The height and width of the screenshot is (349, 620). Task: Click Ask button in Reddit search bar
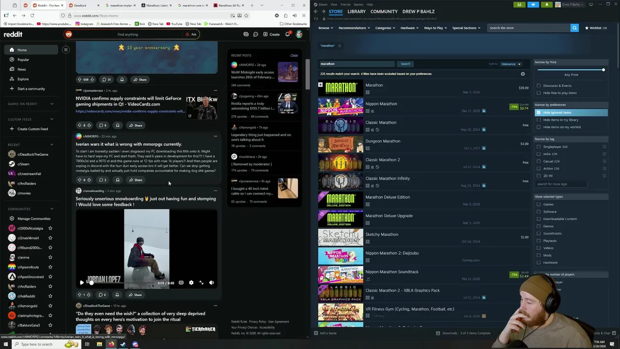pyautogui.click(x=191, y=34)
